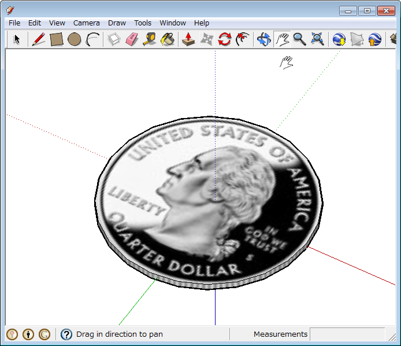401x346 pixels.
Task: Select the Tape Measure tool
Action: point(150,39)
